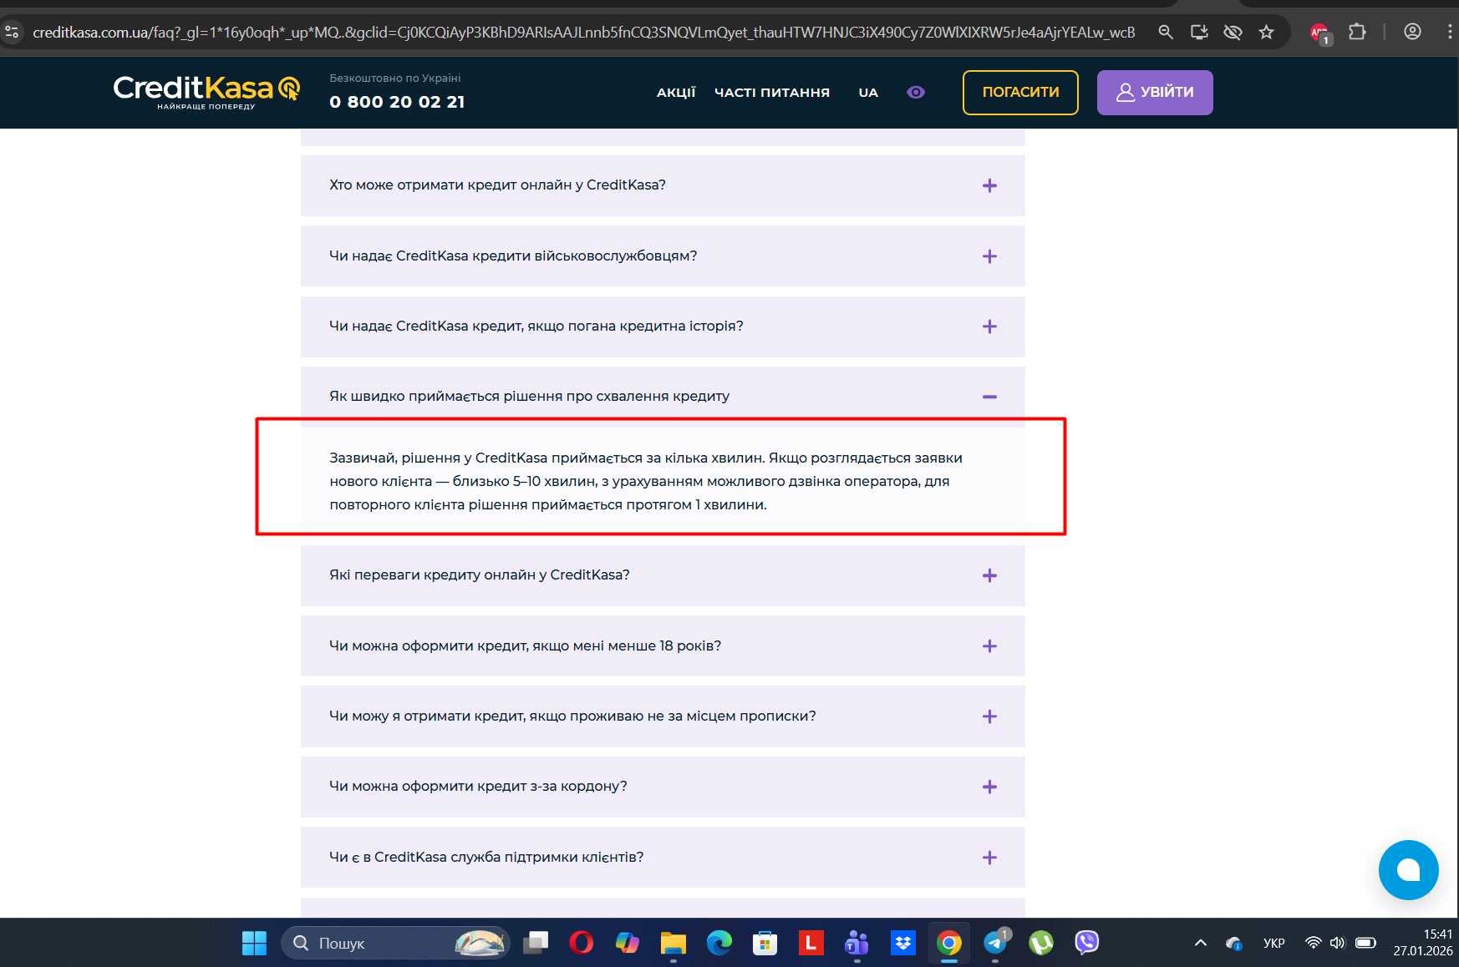Viewport: 1459px width, 967px height.
Task: Open the Chrome profile avatar
Action: pos(1412,32)
